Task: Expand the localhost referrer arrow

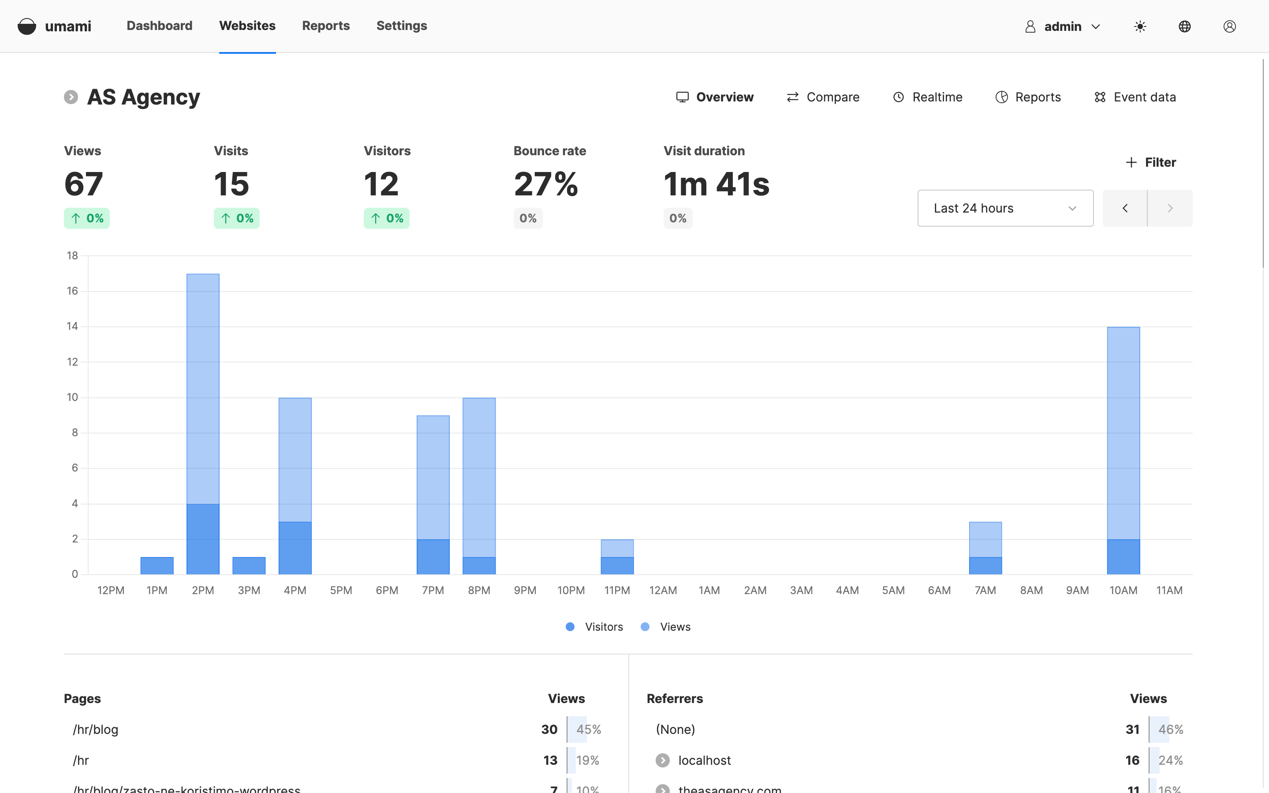Action: pyautogui.click(x=663, y=760)
